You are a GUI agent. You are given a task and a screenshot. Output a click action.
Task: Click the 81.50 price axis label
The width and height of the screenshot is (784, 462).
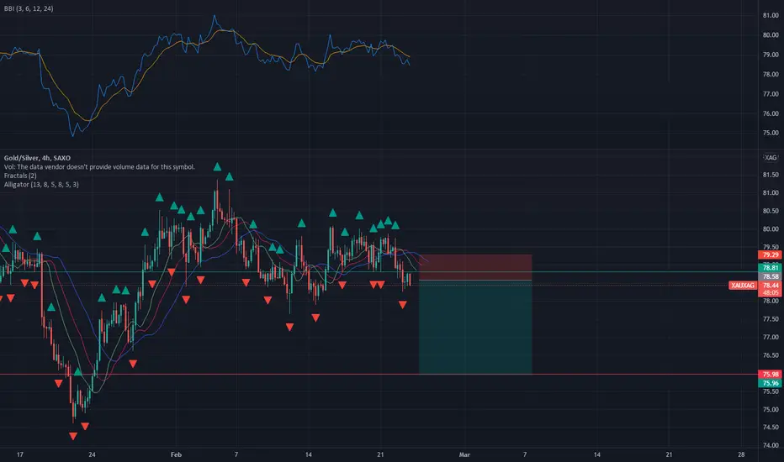click(771, 175)
